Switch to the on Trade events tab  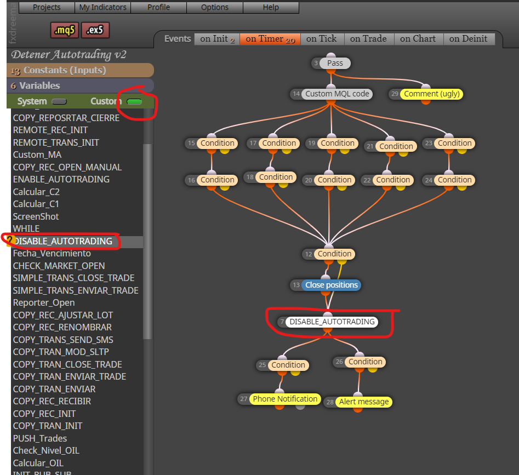coord(369,39)
